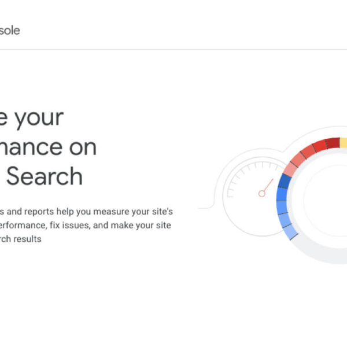Click the heading word 'Search'
Image resolution: width=347 pixels, height=347 pixels.
45,176
